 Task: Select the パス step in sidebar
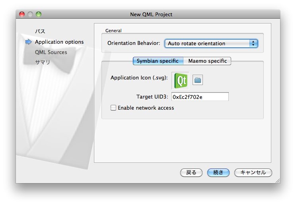pos(40,31)
